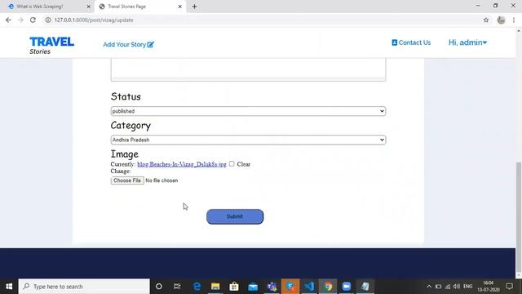The image size is (522, 294).
Task: Click the TRAVEL Stories logo
Action: pyautogui.click(x=51, y=46)
